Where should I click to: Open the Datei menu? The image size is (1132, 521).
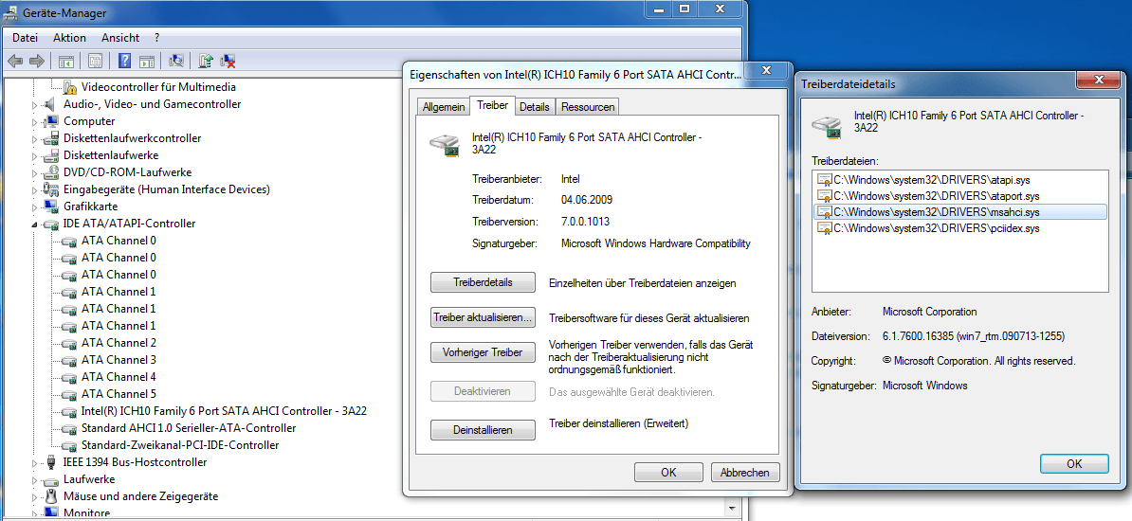26,38
